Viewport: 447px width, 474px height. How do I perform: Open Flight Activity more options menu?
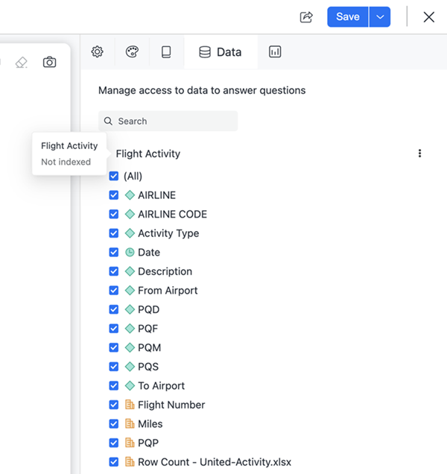pyautogui.click(x=419, y=154)
